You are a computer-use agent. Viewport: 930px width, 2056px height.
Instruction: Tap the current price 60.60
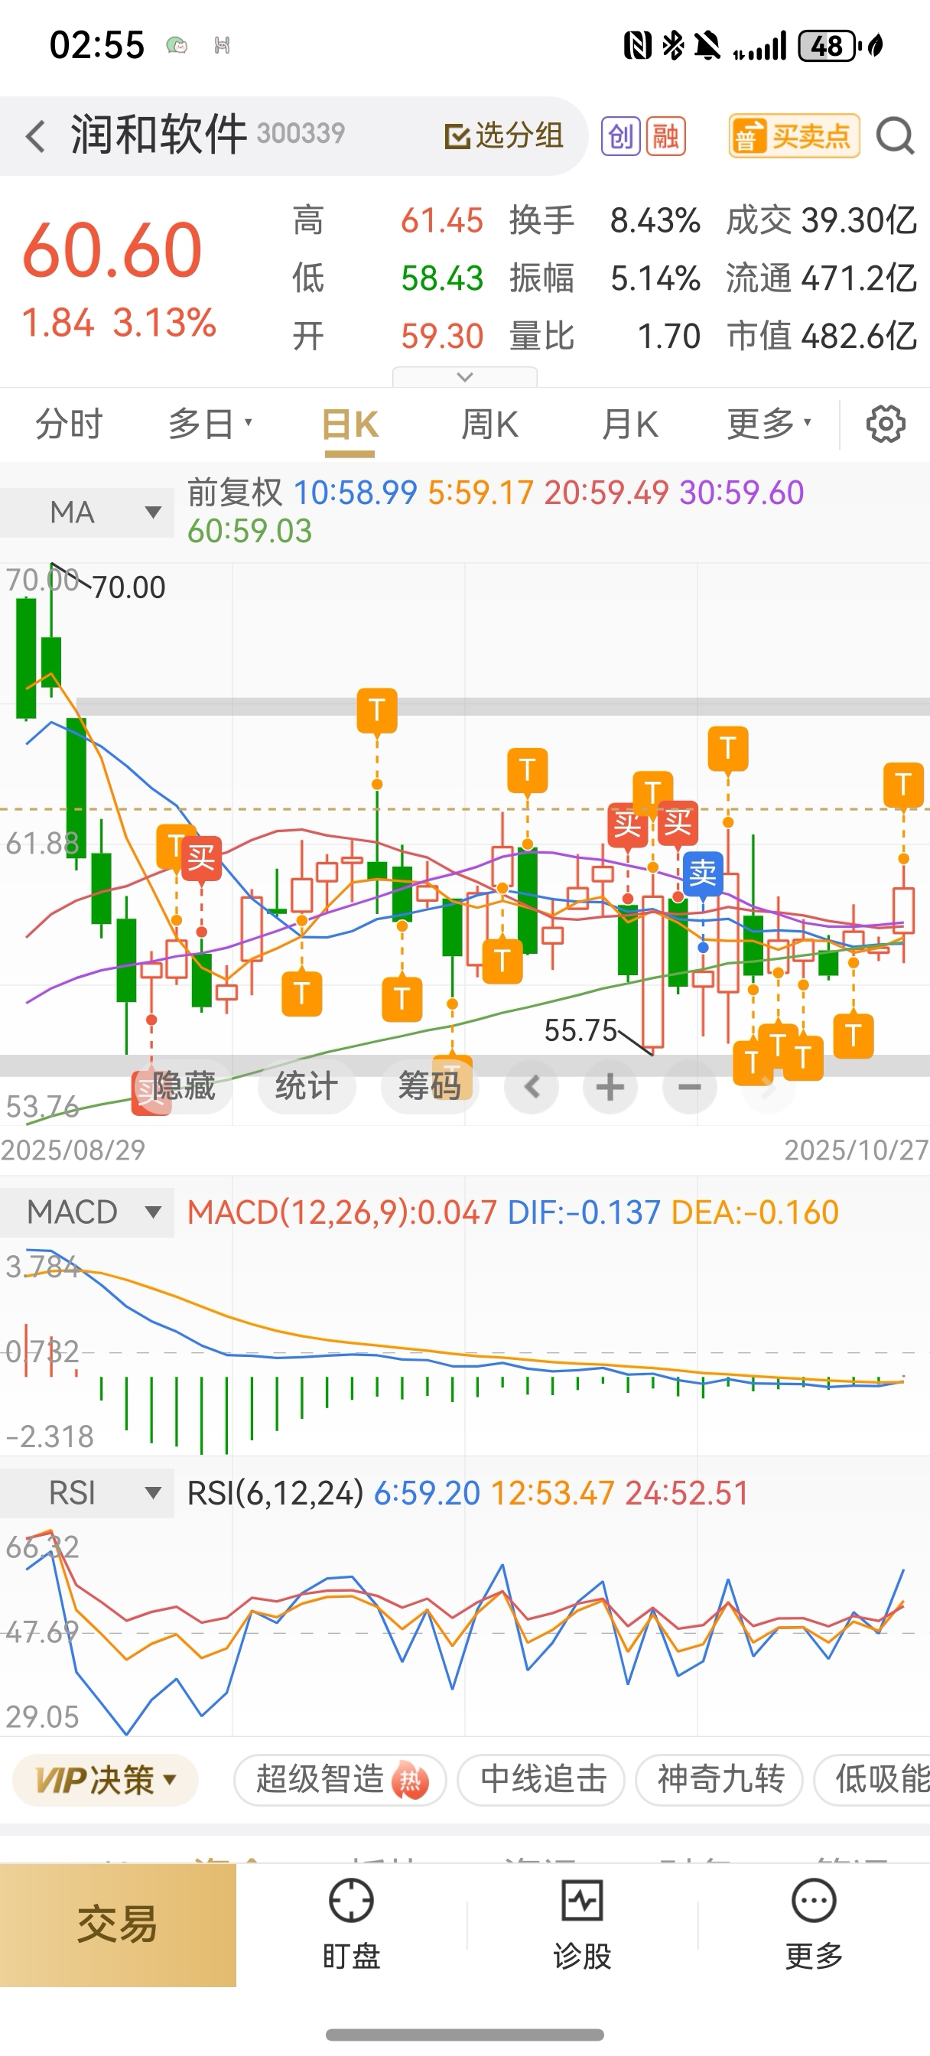(112, 250)
